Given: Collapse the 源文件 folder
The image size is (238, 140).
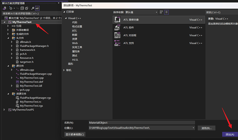Looking at the screenshot, I should [8, 66].
